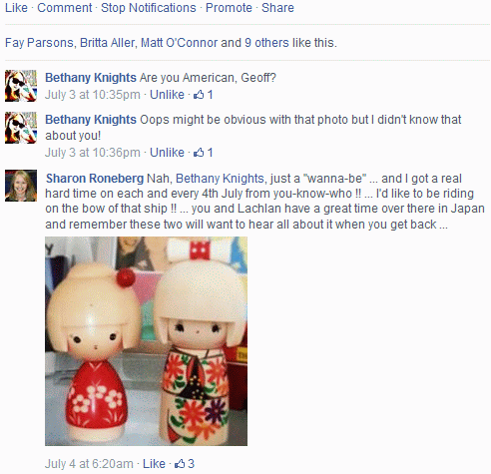
Task: Click the thumbs-up icon on the 10:36pm comment
Action: coord(199,153)
